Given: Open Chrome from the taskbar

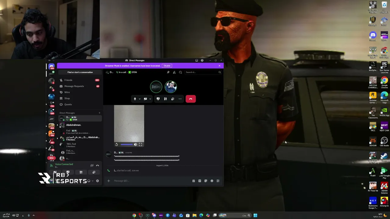Looking at the screenshot, I should coord(134,215).
